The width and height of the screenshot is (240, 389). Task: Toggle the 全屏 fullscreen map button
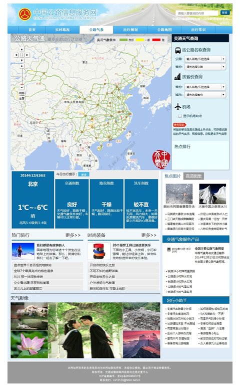click(22, 98)
